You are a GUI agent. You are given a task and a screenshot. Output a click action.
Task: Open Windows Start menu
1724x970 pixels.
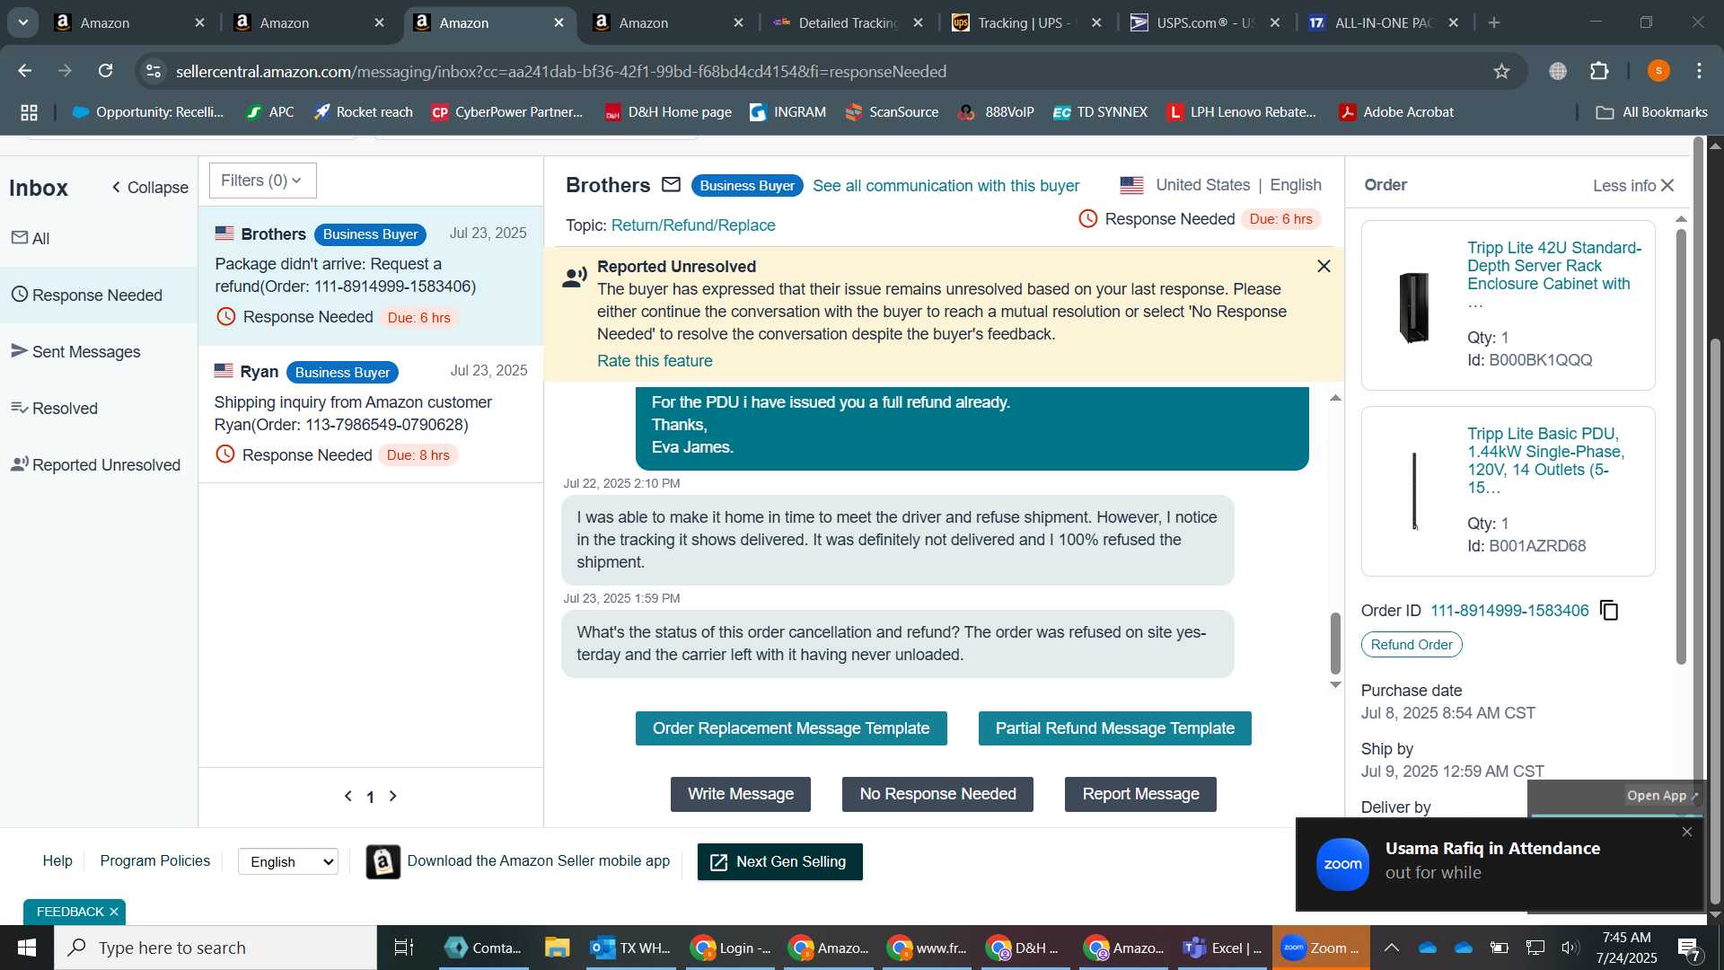(27, 948)
